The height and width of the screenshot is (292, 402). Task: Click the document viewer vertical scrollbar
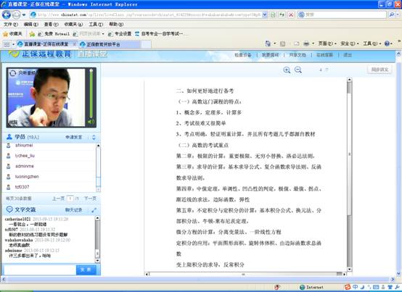click(349, 175)
